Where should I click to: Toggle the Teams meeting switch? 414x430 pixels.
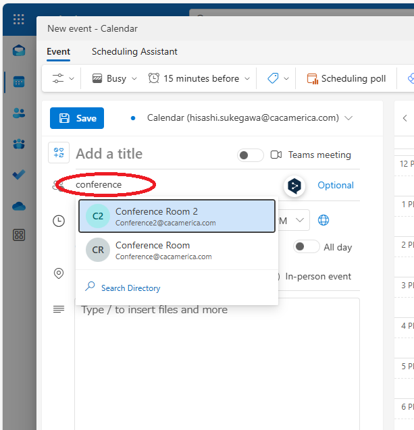[x=251, y=155]
